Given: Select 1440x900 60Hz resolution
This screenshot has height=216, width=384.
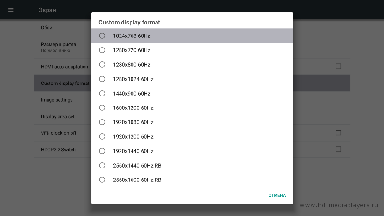Looking at the screenshot, I should (192, 93).
